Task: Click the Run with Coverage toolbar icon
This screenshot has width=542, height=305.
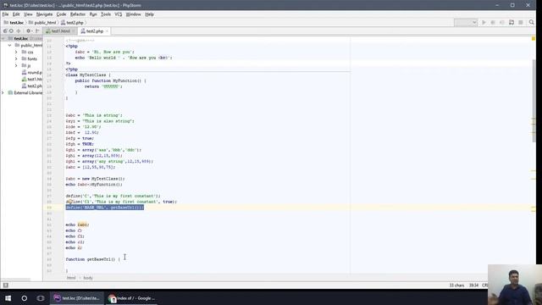Action: coord(502,23)
